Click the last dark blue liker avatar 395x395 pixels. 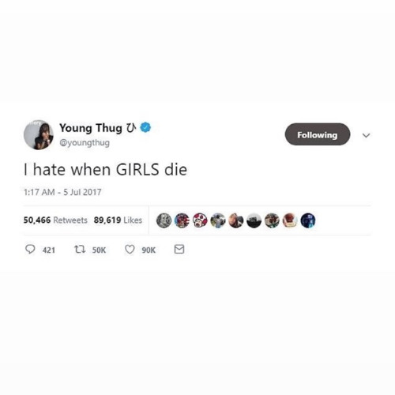308,220
